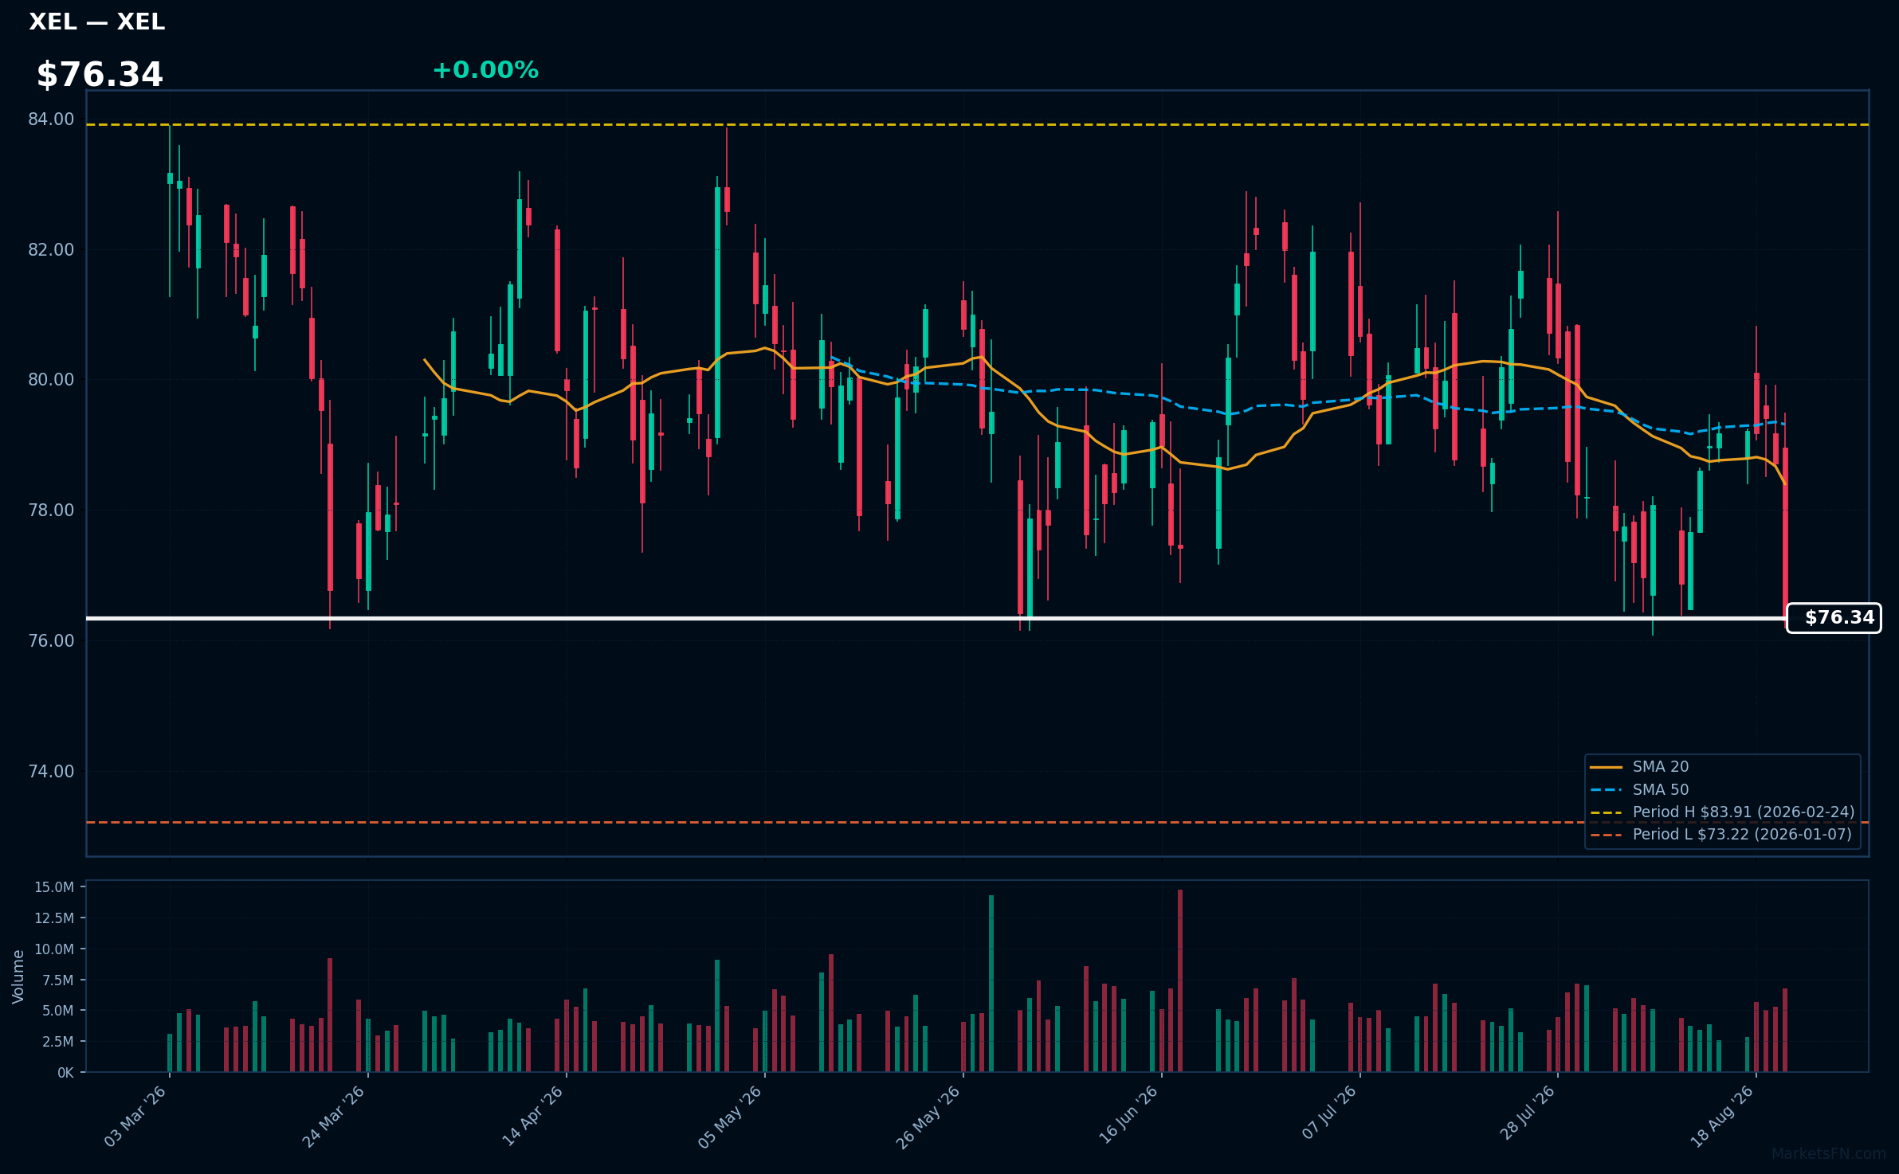1899x1174 pixels.
Task: Click the tallest green volume bar after 26 May
Action: (991, 984)
